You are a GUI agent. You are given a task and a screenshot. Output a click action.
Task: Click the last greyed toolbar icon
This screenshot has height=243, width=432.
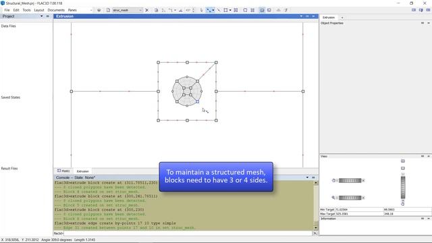pos(286,10)
